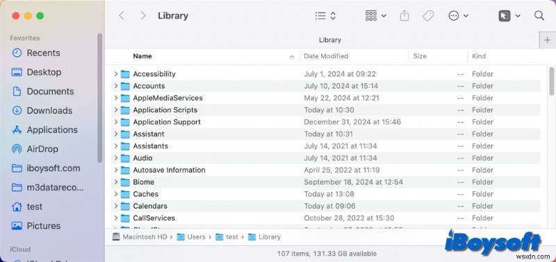Image resolution: width=556 pixels, height=262 pixels.
Task: Open Pictures in the sidebar
Action: point(36,225)
